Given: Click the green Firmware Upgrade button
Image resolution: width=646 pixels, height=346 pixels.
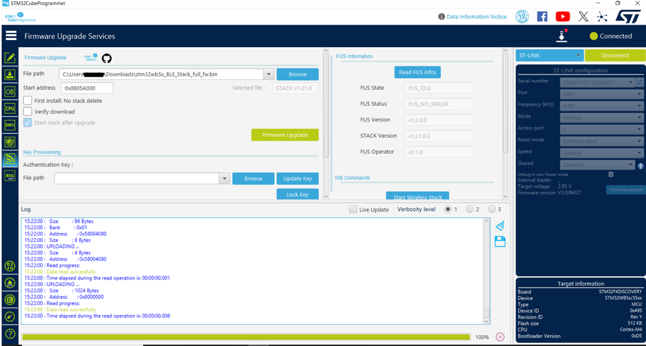Looking at the screenshot, I should [x=285, y=134].
